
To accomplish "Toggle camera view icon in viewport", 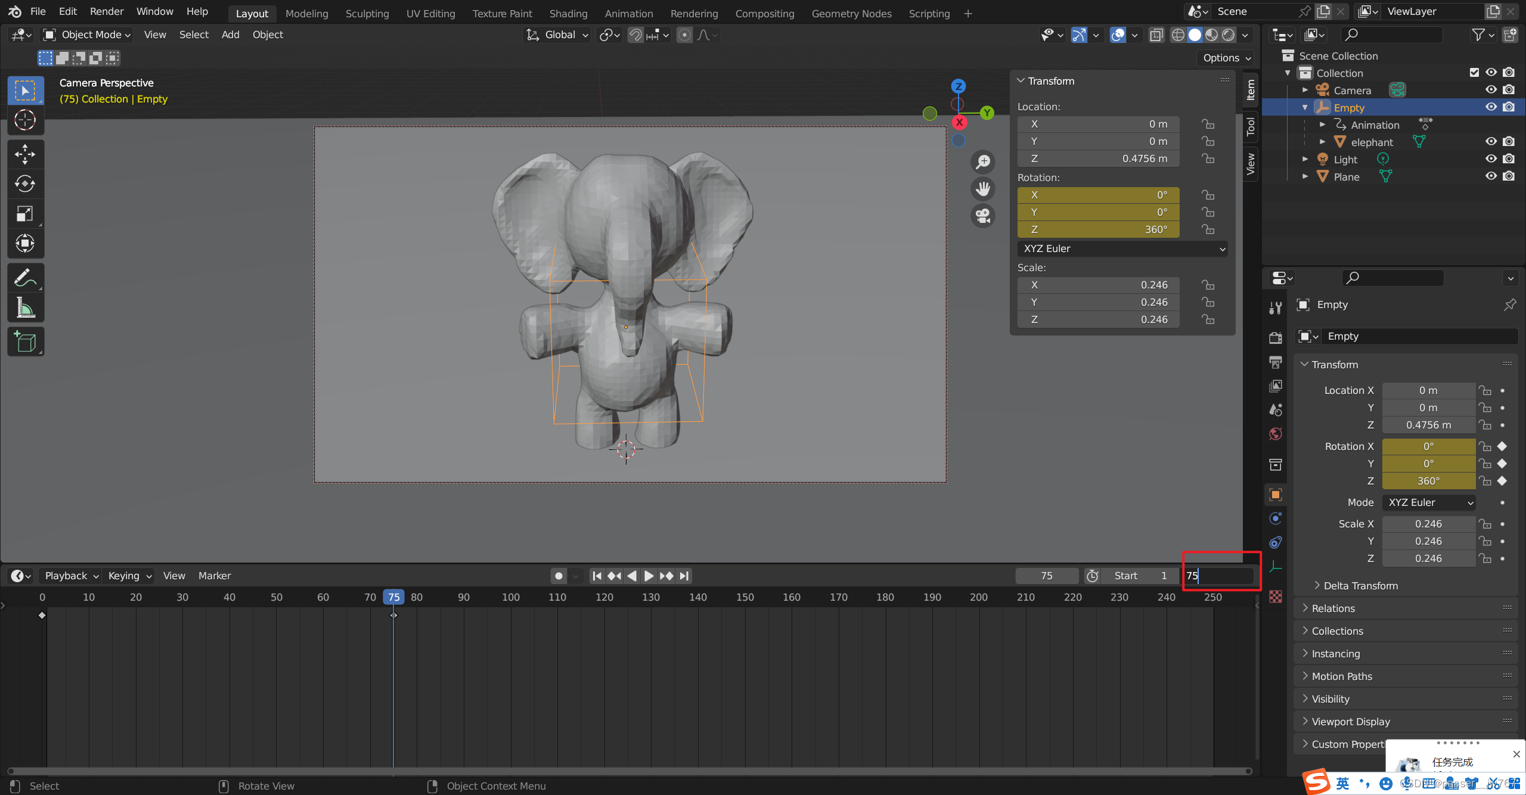I will 983,215.
